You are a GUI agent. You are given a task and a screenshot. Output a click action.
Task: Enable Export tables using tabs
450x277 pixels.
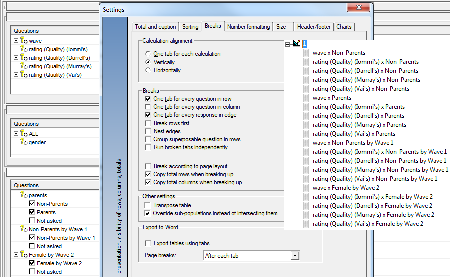148,243
